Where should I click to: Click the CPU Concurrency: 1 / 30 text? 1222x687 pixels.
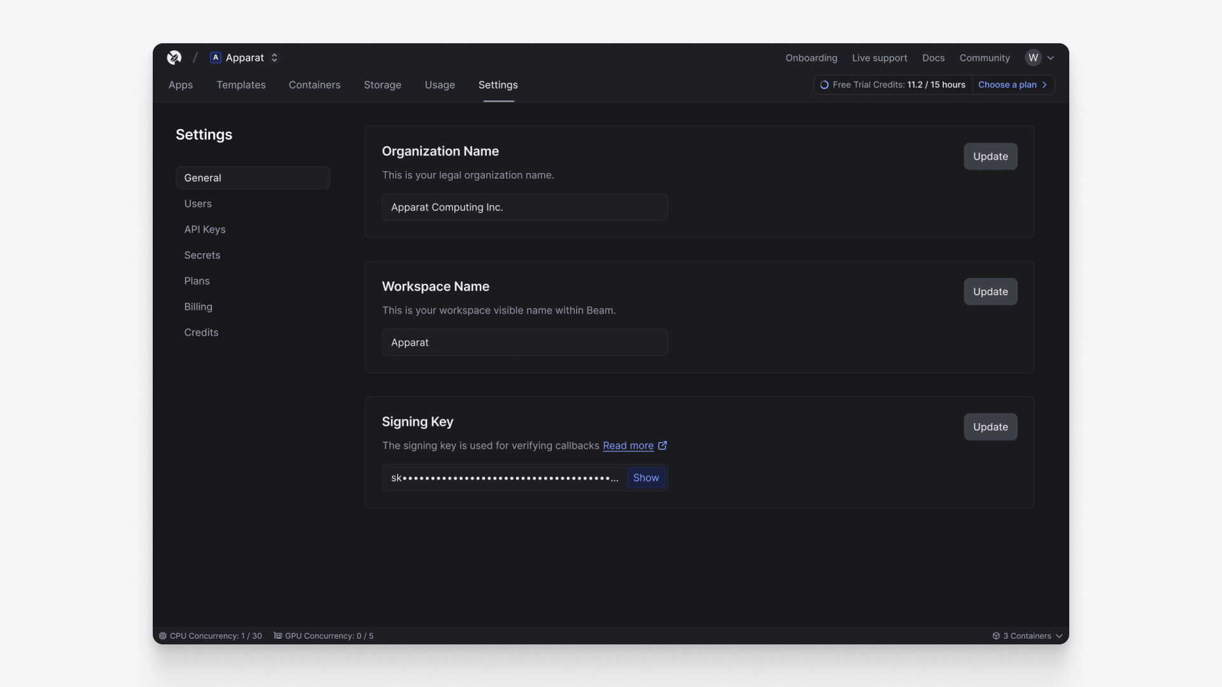tap(216, 635)
